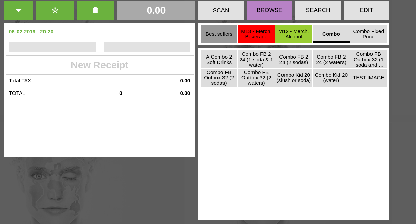This screenshot has width=416, height=224.
Task: Click the asterisk icon button
Action: [x=55, y=10]
